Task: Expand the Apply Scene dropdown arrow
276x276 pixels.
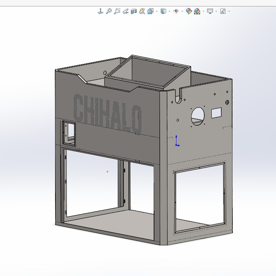Action: click(203, 12)
